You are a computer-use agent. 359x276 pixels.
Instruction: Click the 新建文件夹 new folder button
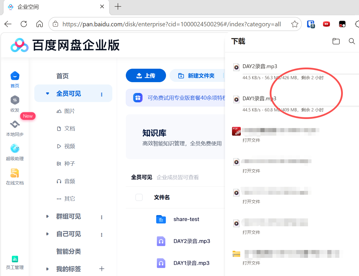[x=197, y=76]
